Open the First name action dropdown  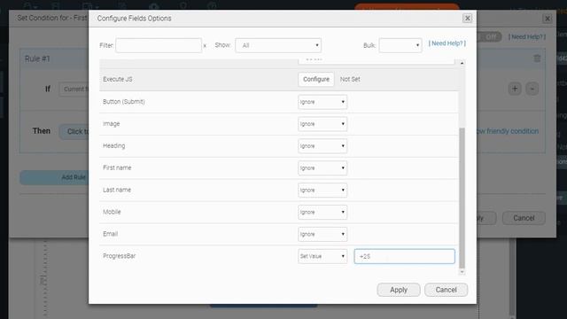[x=322, y=168]
